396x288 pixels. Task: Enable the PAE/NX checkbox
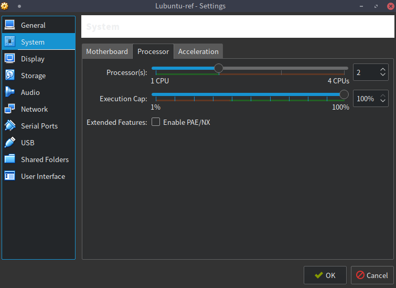pos(156,122)
